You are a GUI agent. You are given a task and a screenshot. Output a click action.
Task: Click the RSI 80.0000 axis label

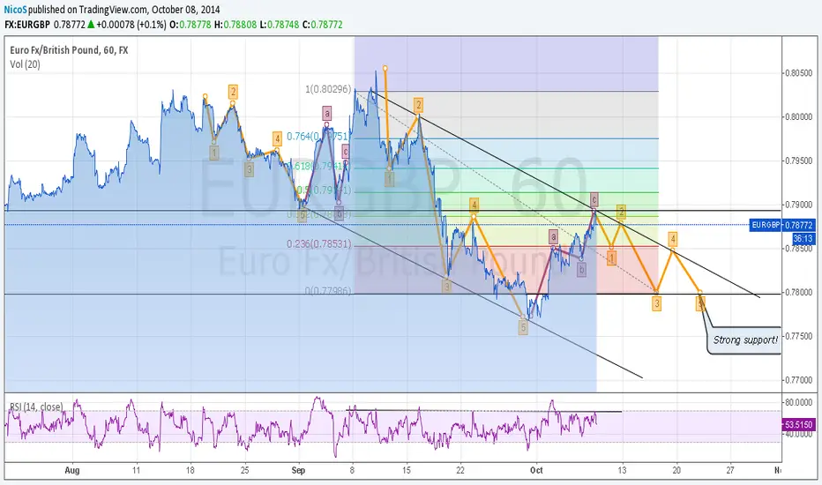[x=799, y=402]
